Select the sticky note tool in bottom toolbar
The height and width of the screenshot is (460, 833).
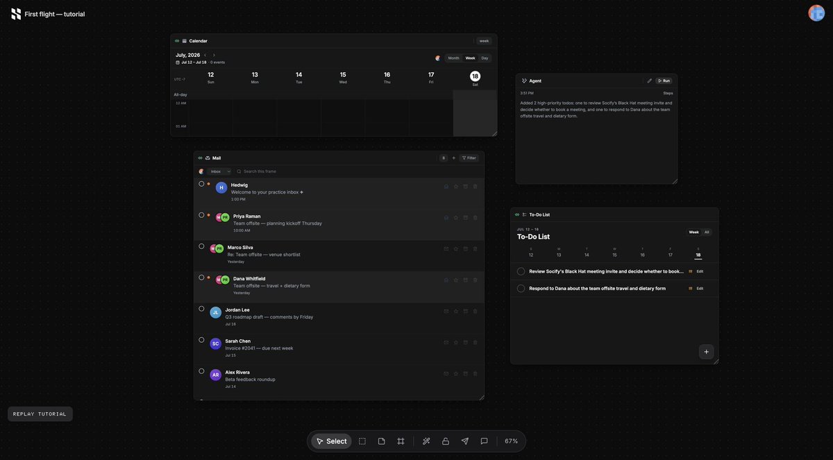[382, 441]
